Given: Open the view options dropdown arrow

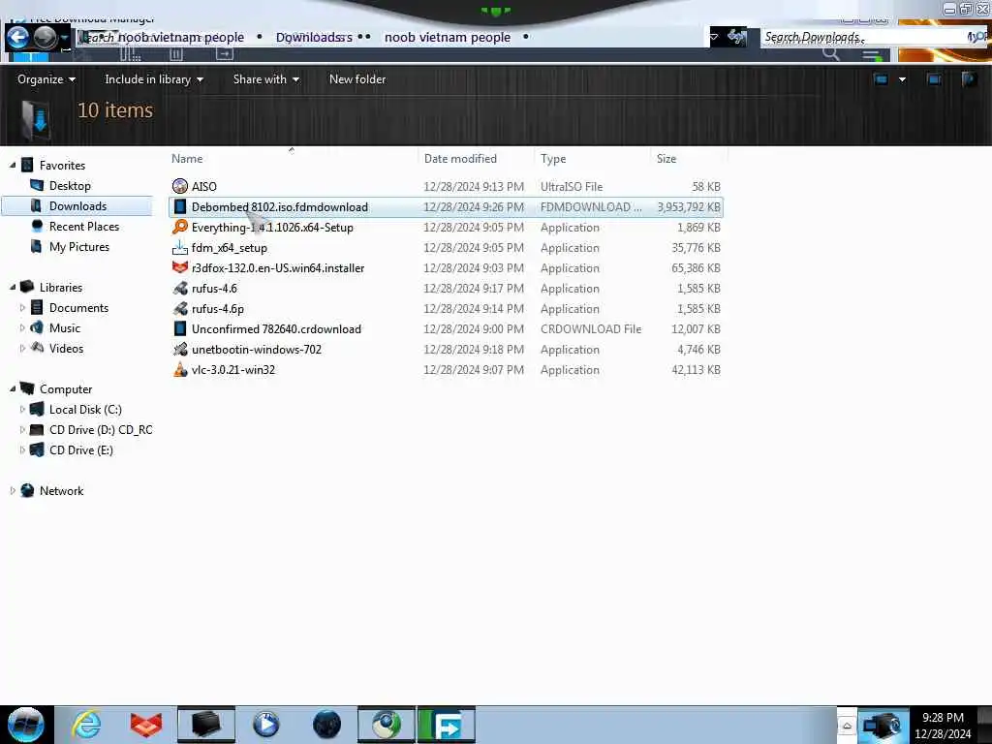Looking at the screenshot, I should [x=902, y=79].
